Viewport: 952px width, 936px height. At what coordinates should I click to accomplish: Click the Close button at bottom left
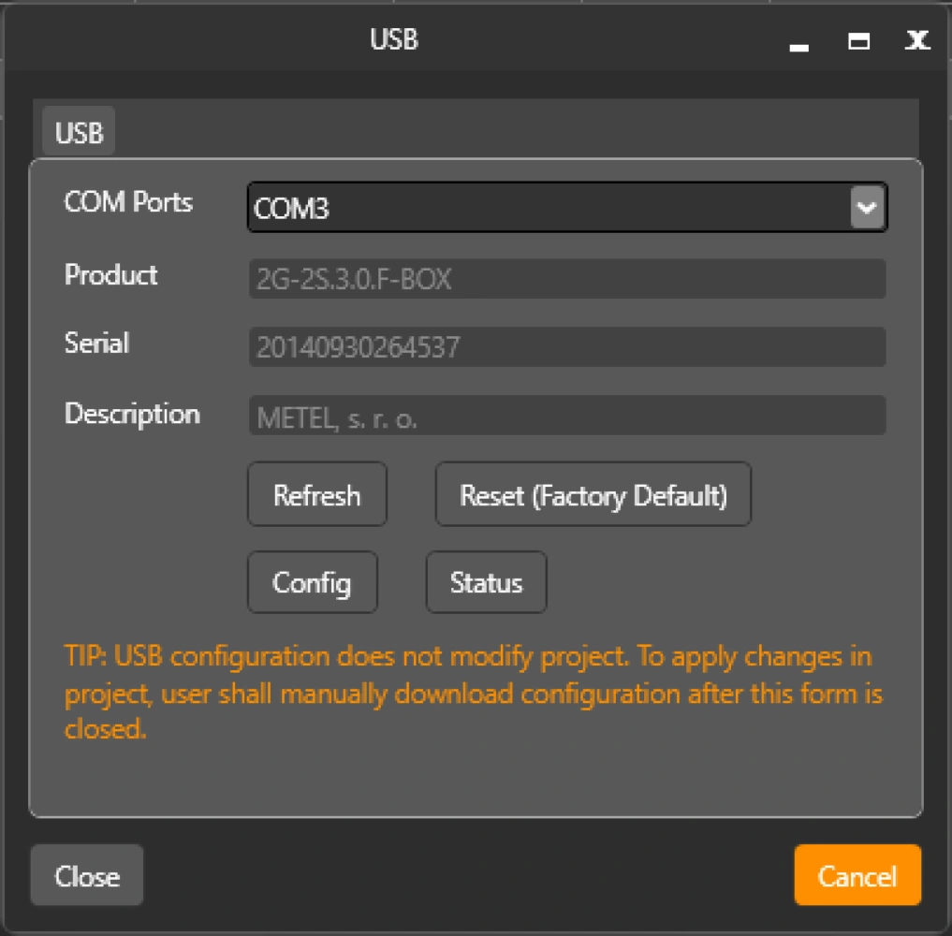click(87, 876)
